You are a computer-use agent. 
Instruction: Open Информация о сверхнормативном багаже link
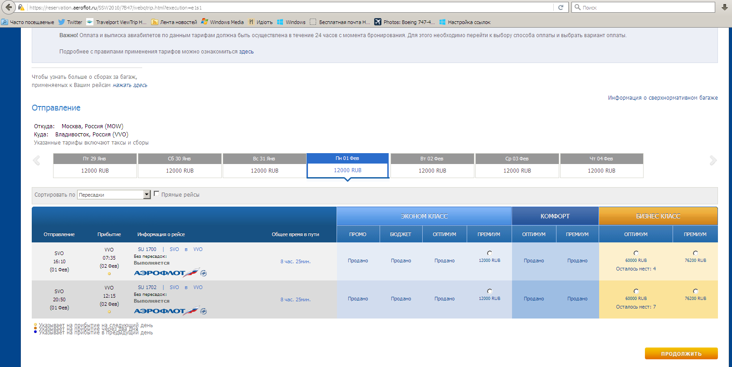tap(663, 98)
